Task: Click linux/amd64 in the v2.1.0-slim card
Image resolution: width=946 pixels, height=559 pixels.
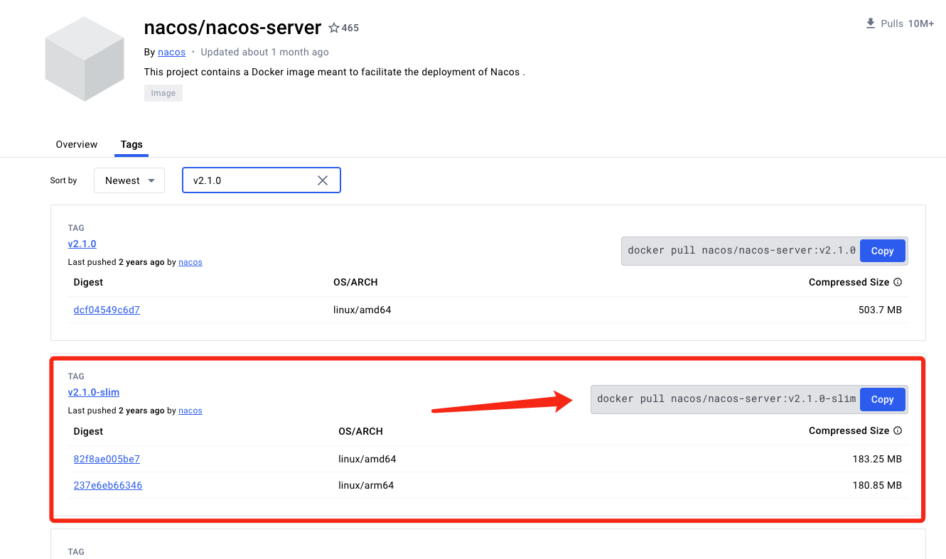Action: click(x=367, y=459)
